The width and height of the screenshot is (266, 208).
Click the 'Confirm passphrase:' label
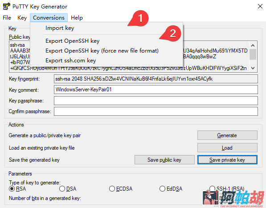click(x=30, y=111)
